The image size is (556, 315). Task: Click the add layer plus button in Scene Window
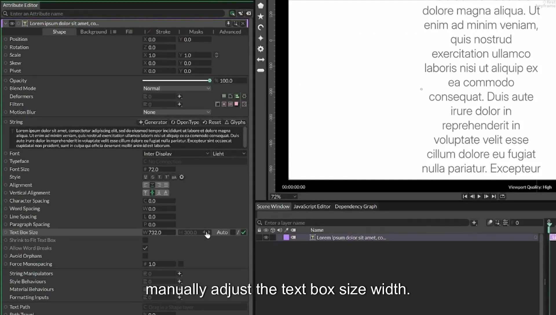click(x=474, y=223)
